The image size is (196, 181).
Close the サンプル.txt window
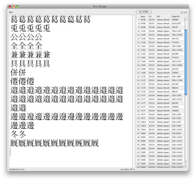coord(10,6)
